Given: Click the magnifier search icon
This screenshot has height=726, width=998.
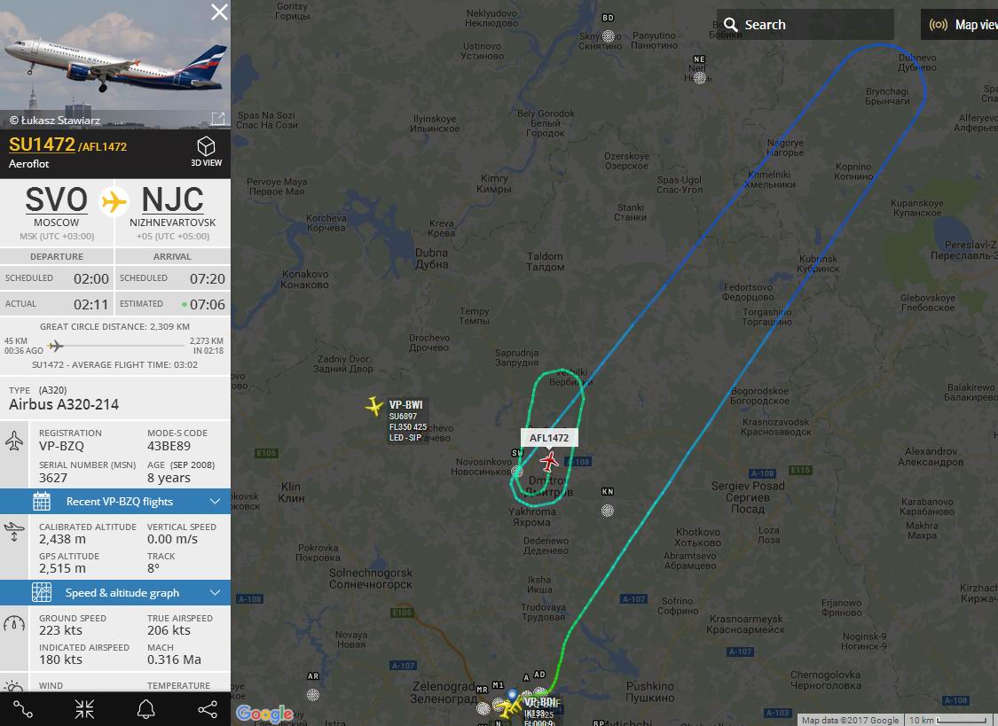Looking at the screenshot, I should pyautogui.click(x=731, y=25).
